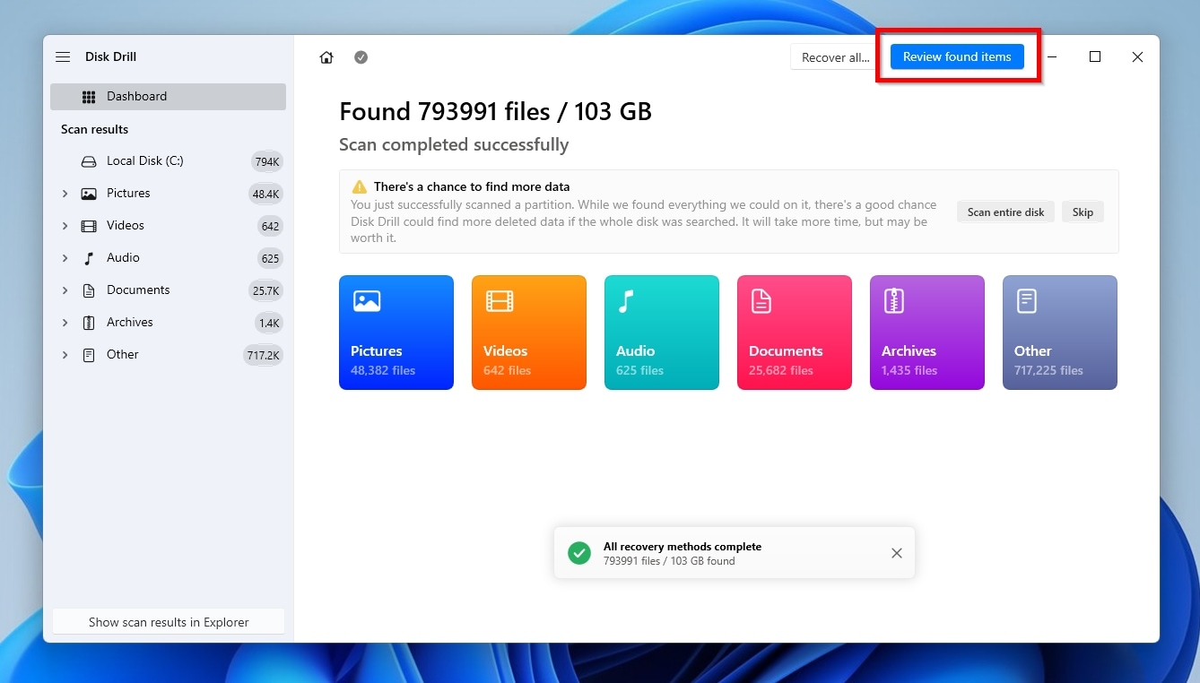The image size is (1200, 683).
Task: Open the Pictures category tile
Action: point(396,333)
